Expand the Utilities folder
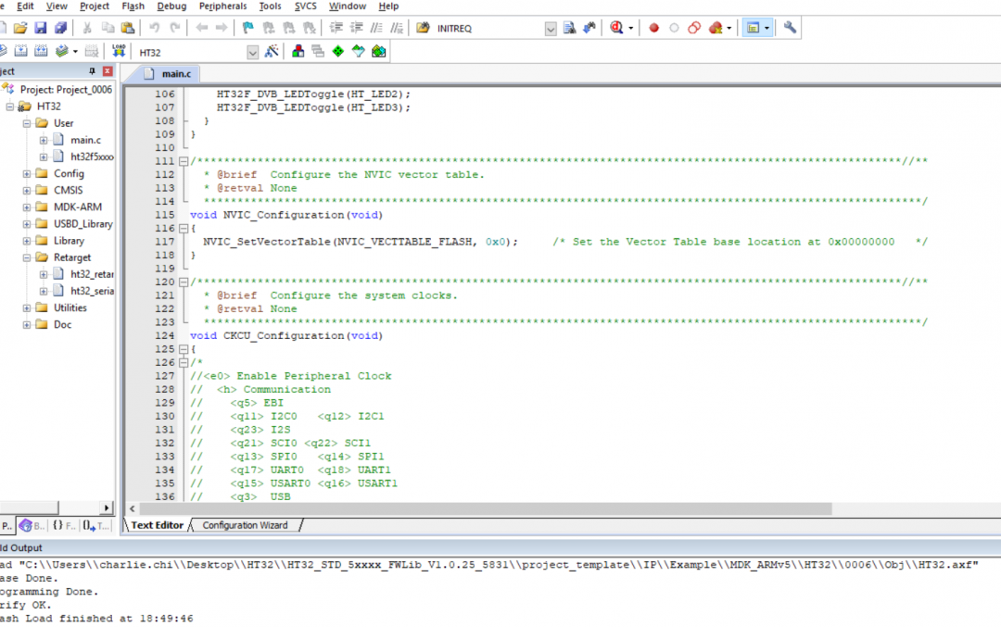 [x=27, y=308]
